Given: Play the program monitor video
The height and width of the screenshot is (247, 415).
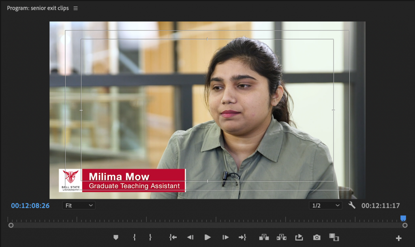Looking at the screenshot, I should coord(207,237).
